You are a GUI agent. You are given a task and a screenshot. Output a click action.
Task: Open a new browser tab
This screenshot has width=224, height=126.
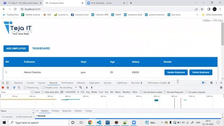(131, 3)
